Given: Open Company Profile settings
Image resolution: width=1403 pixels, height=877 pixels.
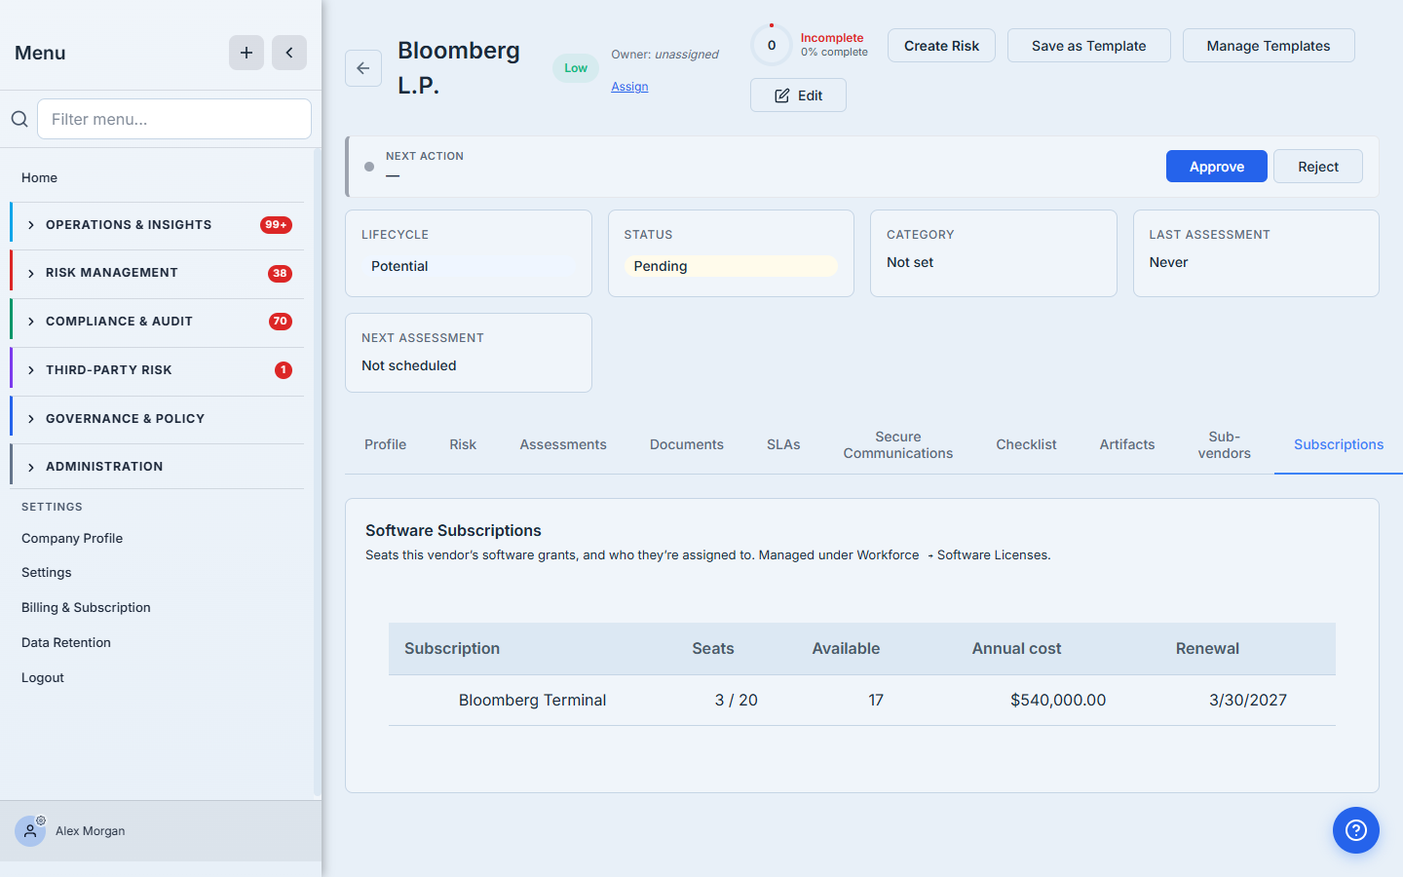Looking at the screenshot, I should 72,538.
